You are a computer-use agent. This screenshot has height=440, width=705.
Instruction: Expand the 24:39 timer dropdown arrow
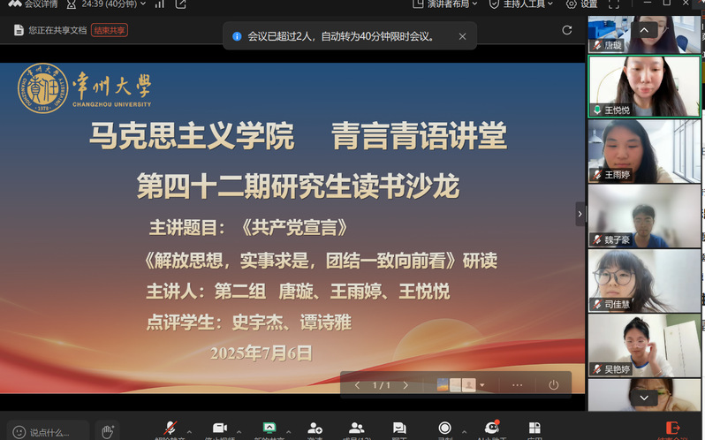[143, 4]
